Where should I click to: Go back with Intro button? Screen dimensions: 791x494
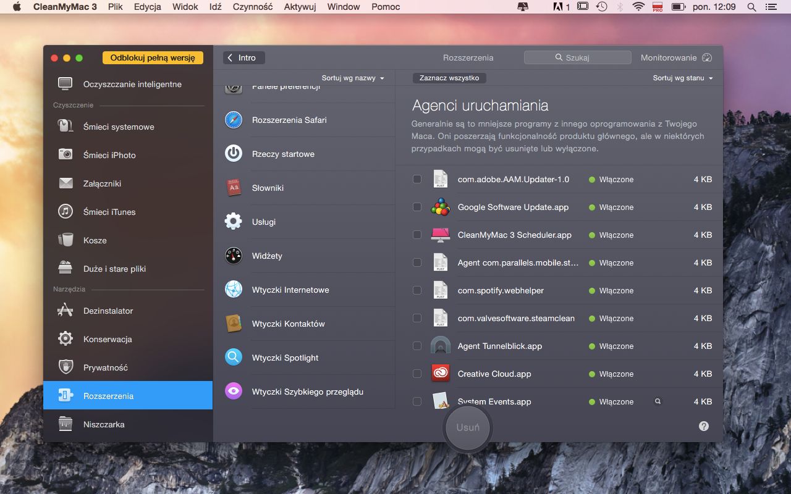pyautogui.click(x=244, y=57)
